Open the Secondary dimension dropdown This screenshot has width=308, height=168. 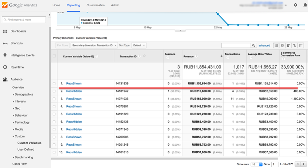point(94,45)
